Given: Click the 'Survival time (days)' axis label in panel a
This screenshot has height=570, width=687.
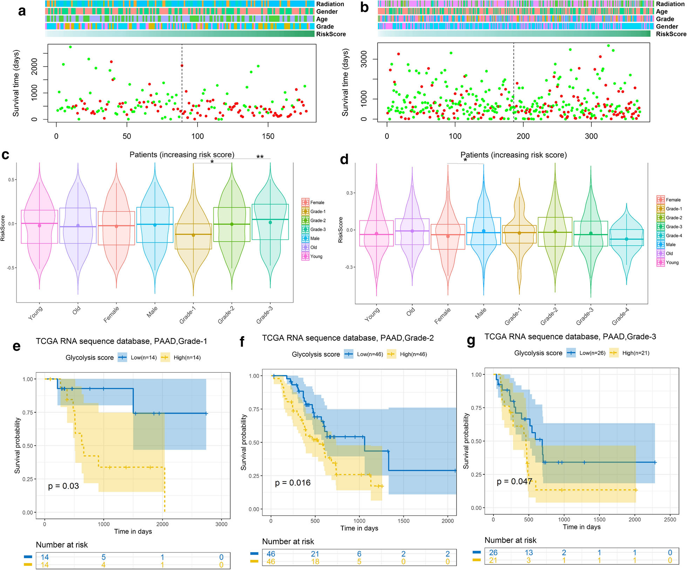Looking at the screenshot, I should tap(16, 83).
